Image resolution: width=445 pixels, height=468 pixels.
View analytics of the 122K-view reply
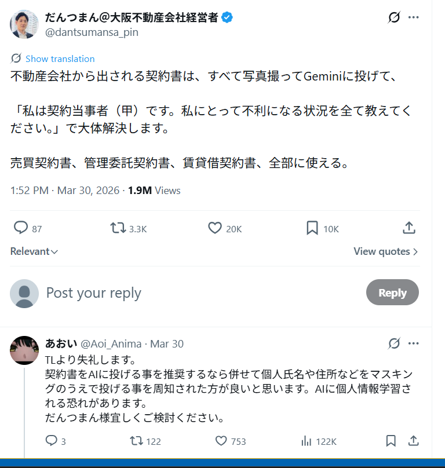[x=307, y=441]
